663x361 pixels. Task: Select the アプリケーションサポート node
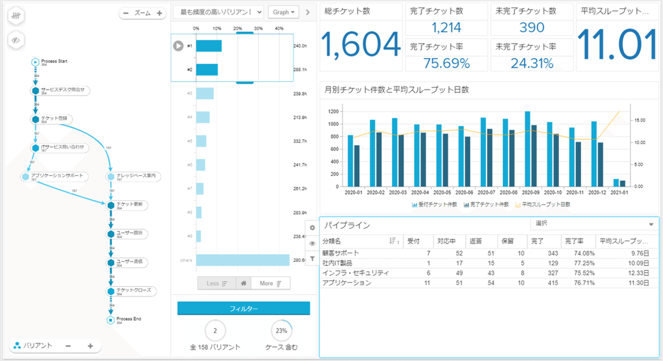(x=53, y=176)
